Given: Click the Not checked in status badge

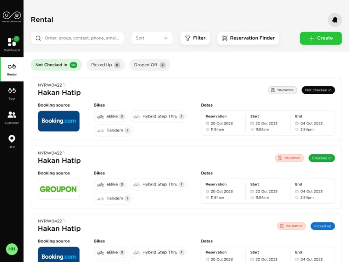Looking at the screenshot, I should (318, 90).
